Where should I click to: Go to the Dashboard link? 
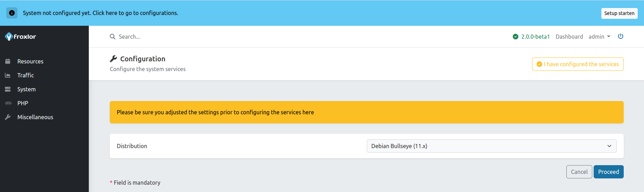[x=569, y=37]
